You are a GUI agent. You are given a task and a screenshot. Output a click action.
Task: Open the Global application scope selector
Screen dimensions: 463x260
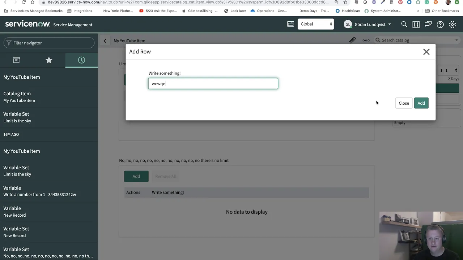(x=315, y=24)
